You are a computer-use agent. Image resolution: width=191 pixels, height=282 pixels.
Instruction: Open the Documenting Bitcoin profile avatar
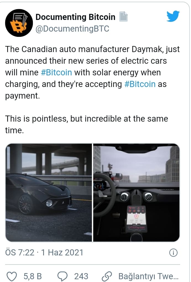click(19, 23)
